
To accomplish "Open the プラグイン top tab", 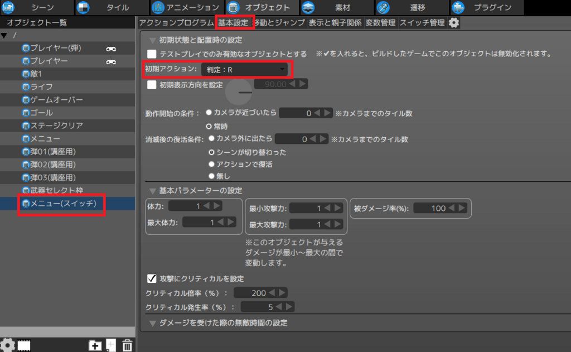I will click(486, 7).
